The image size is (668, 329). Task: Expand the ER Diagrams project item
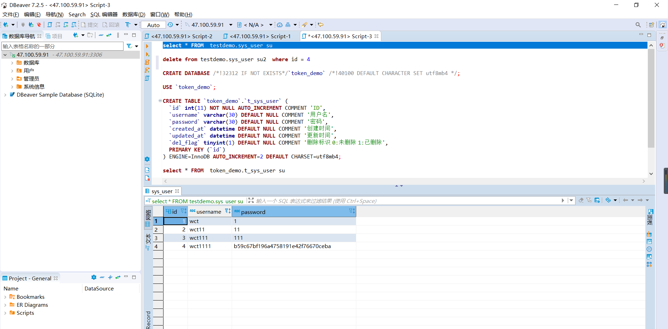click(x=5, y=305)
